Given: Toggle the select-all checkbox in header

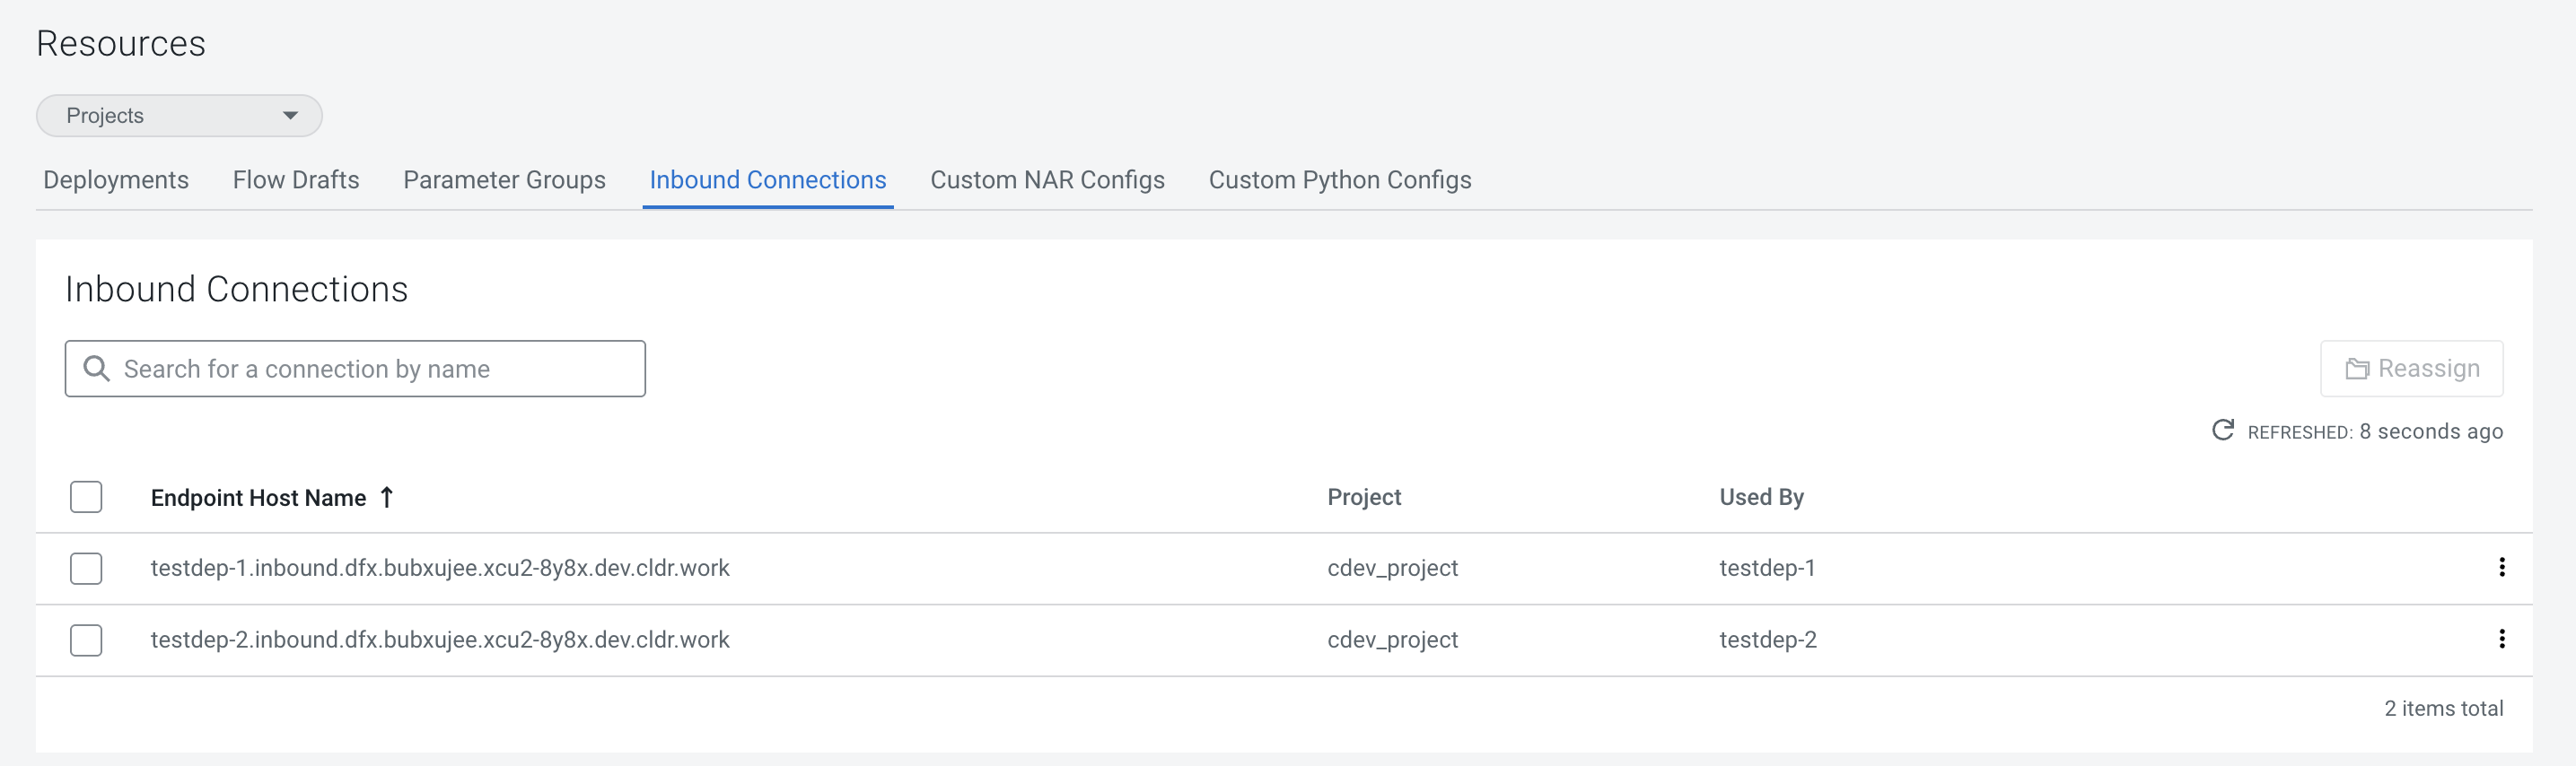Looking at the screenshot, I should click(x=86, y=497).
